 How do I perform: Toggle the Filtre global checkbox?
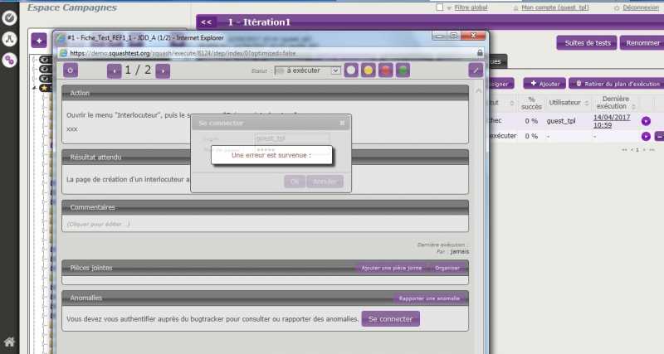[x=440, y=7]
